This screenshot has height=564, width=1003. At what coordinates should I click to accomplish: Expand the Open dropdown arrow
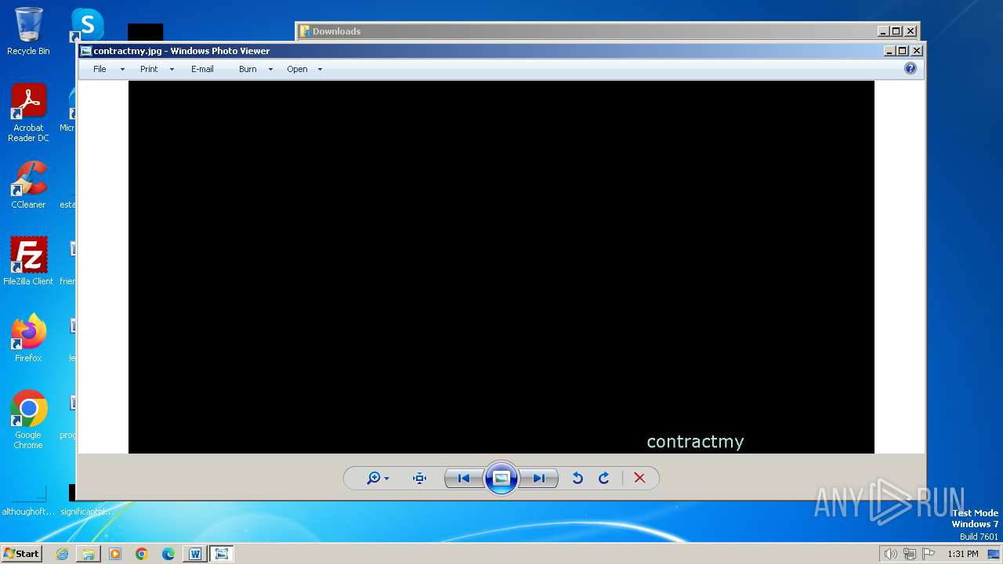click(320, 70)
